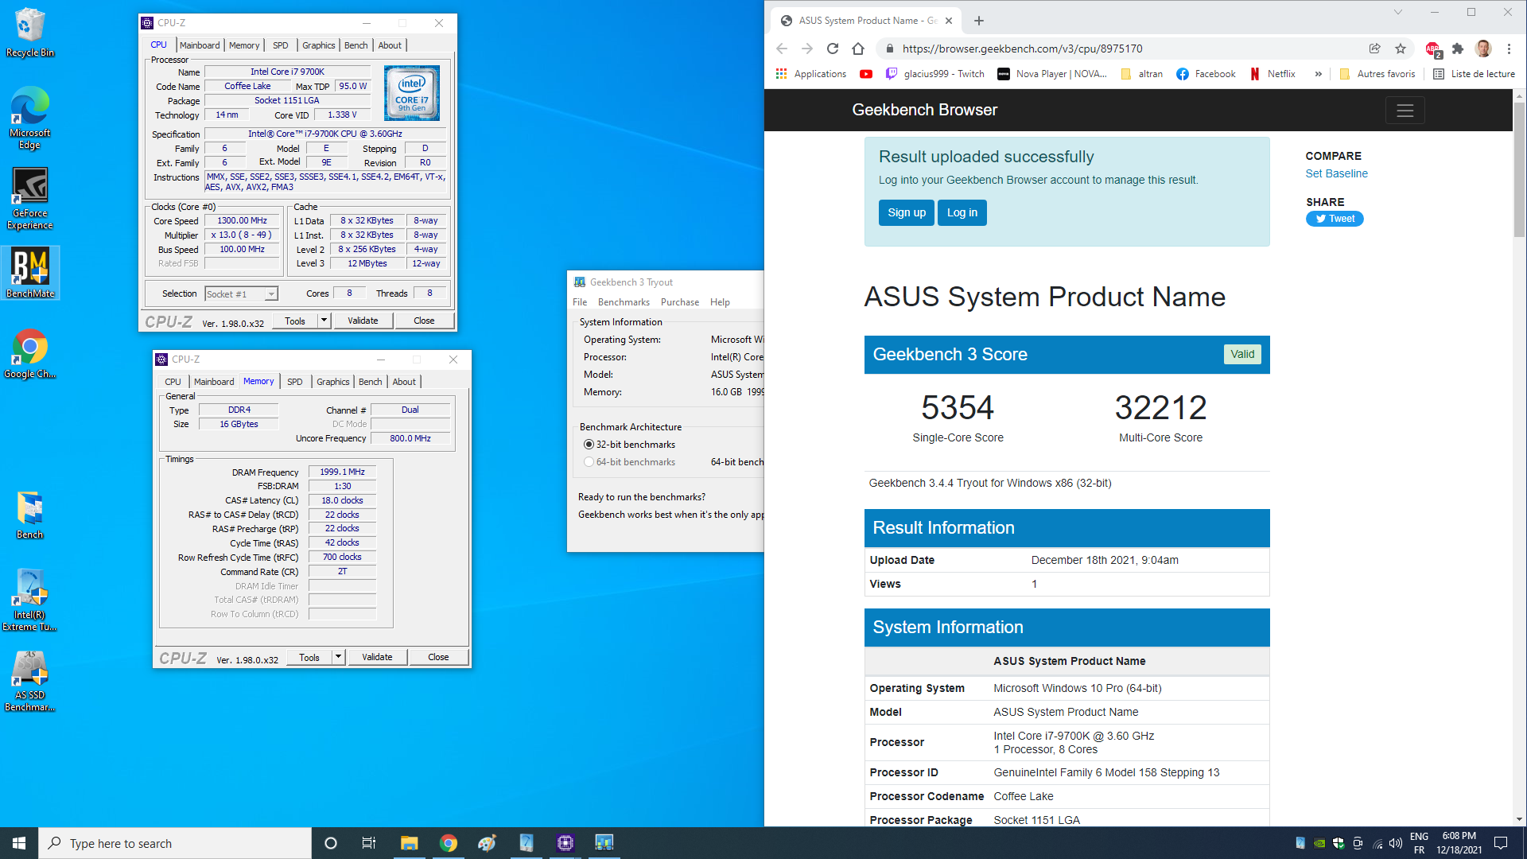
Task: Click the Set Baseline link
Action: tap(1336, 174)
